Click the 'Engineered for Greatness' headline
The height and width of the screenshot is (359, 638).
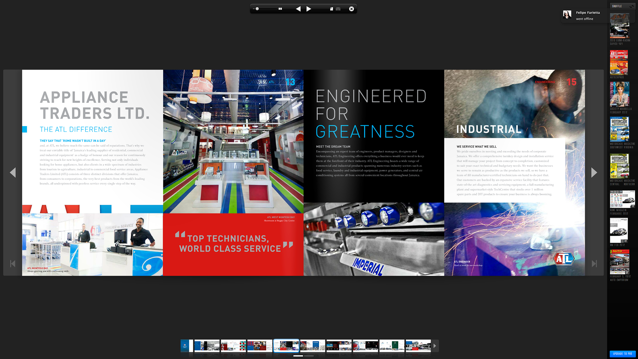371,114
